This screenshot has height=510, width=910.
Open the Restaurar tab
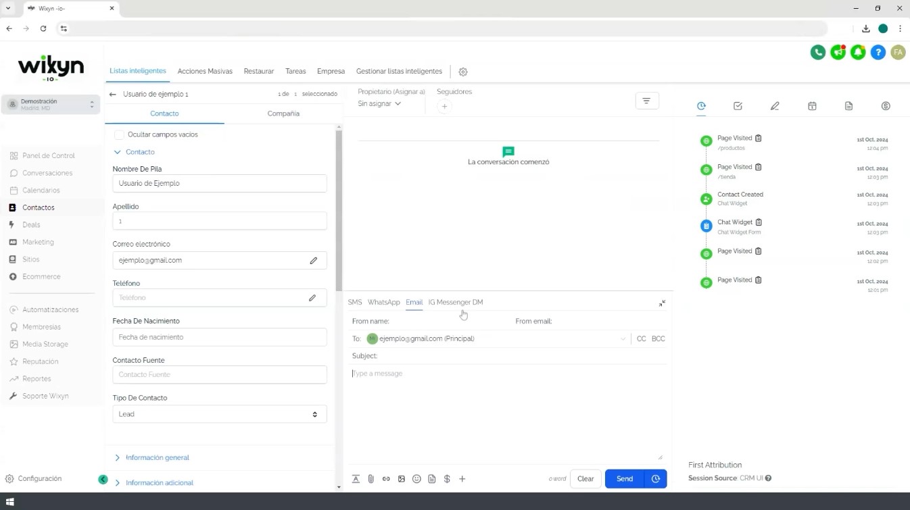point(259,71)
